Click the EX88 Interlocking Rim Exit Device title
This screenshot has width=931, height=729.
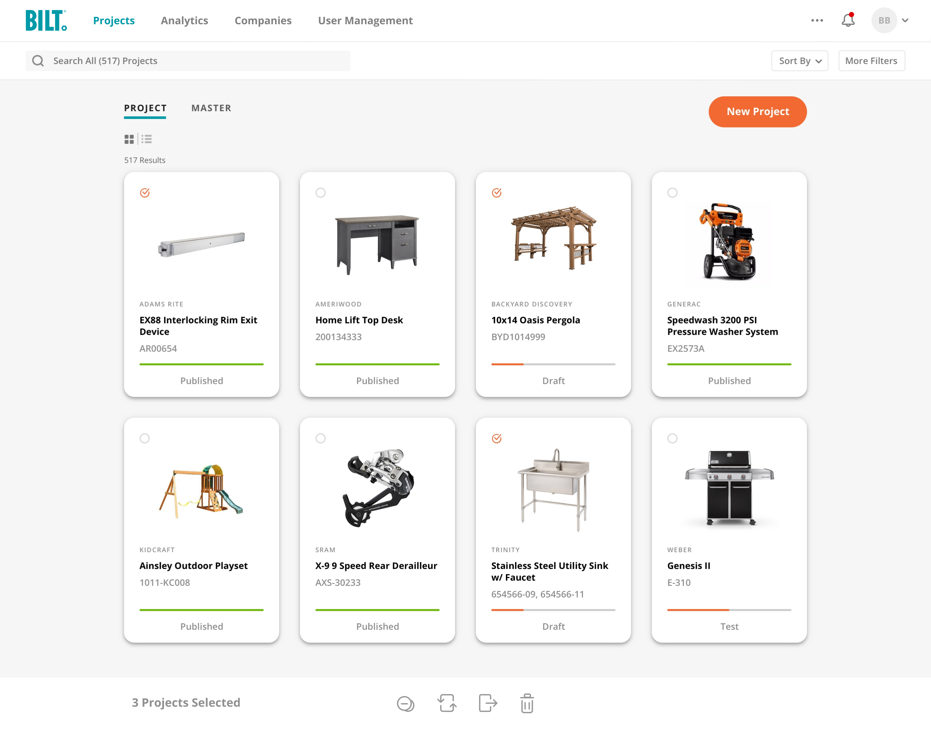click(198, 326)
